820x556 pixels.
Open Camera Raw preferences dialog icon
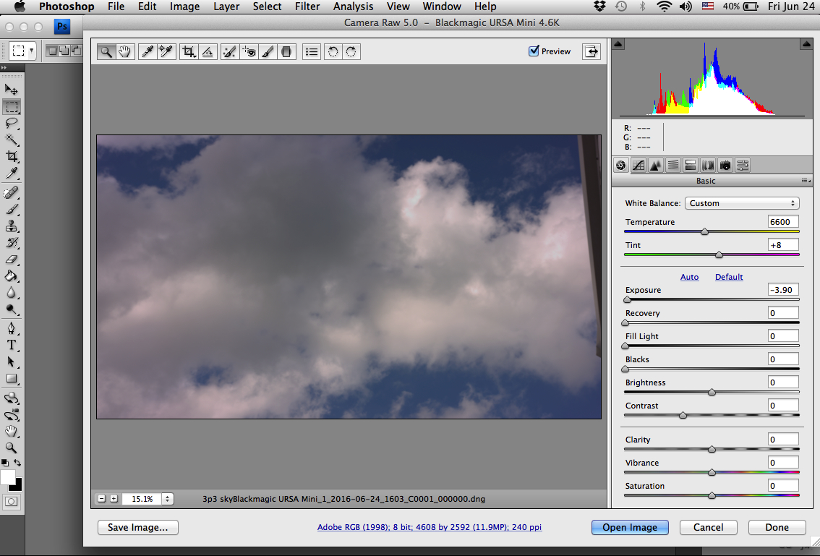coord(312,52)
